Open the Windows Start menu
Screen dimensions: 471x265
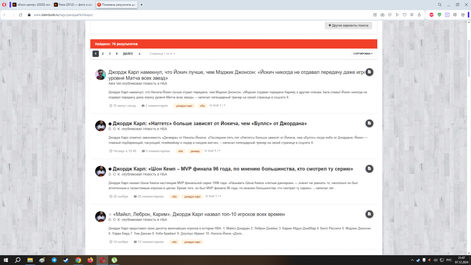[6, 260]
